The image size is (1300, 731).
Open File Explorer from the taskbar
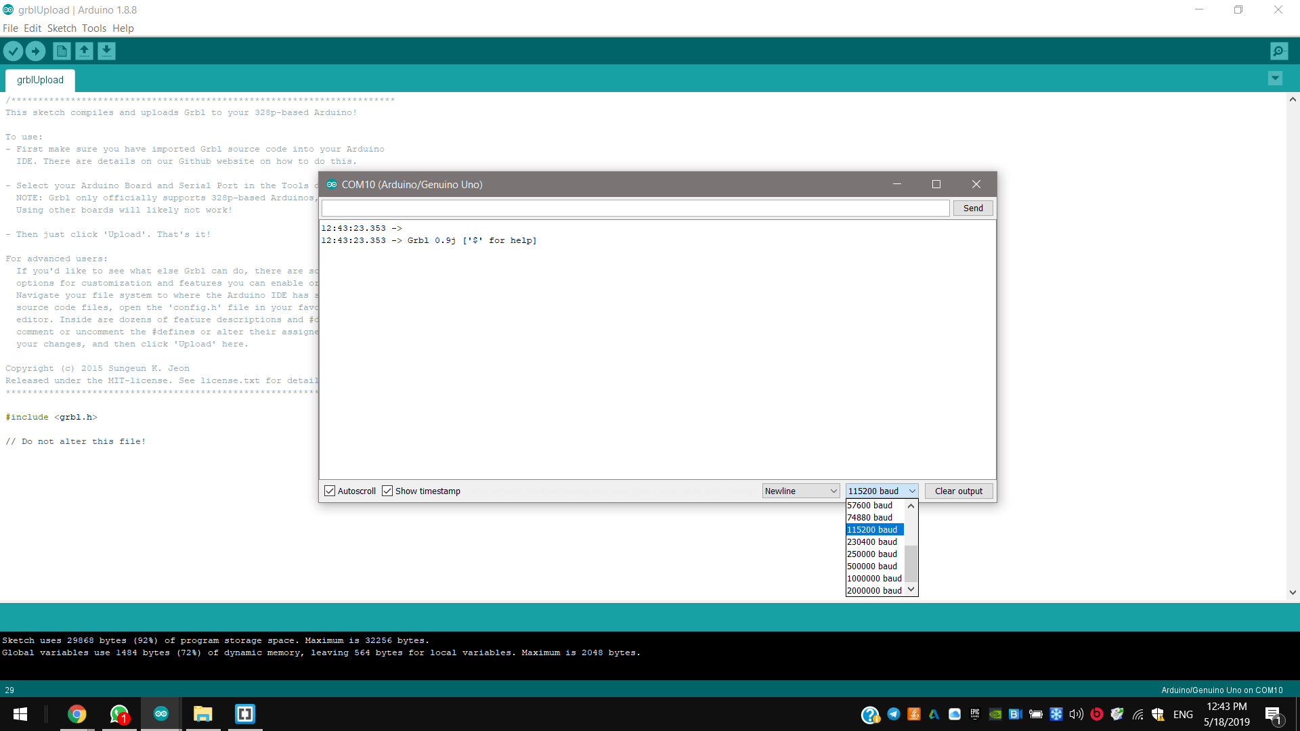(202, 714)
